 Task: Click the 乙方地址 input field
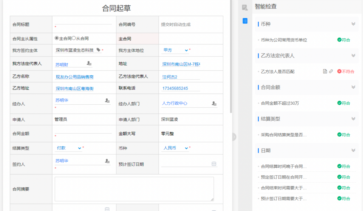click(74, 88)
